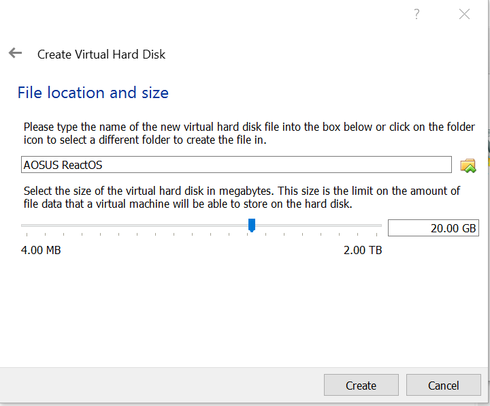Click slider track left of the handle
Viewport: 490px width, 406px height.
pyautogui.click(x=136, y=225)
